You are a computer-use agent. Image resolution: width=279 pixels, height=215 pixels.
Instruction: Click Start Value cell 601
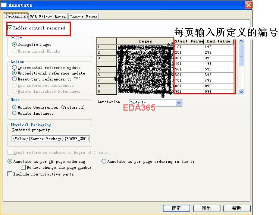tap(189, 75)
